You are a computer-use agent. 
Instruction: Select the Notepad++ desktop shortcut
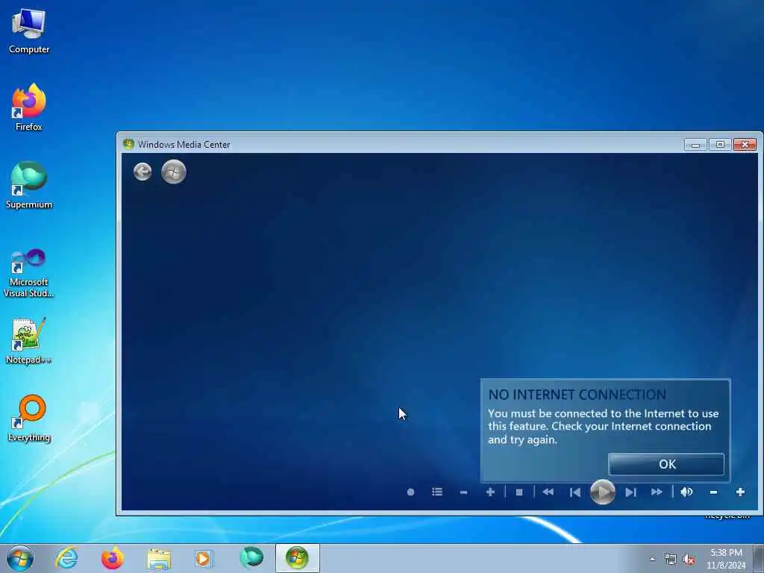(x=29, y=340)
